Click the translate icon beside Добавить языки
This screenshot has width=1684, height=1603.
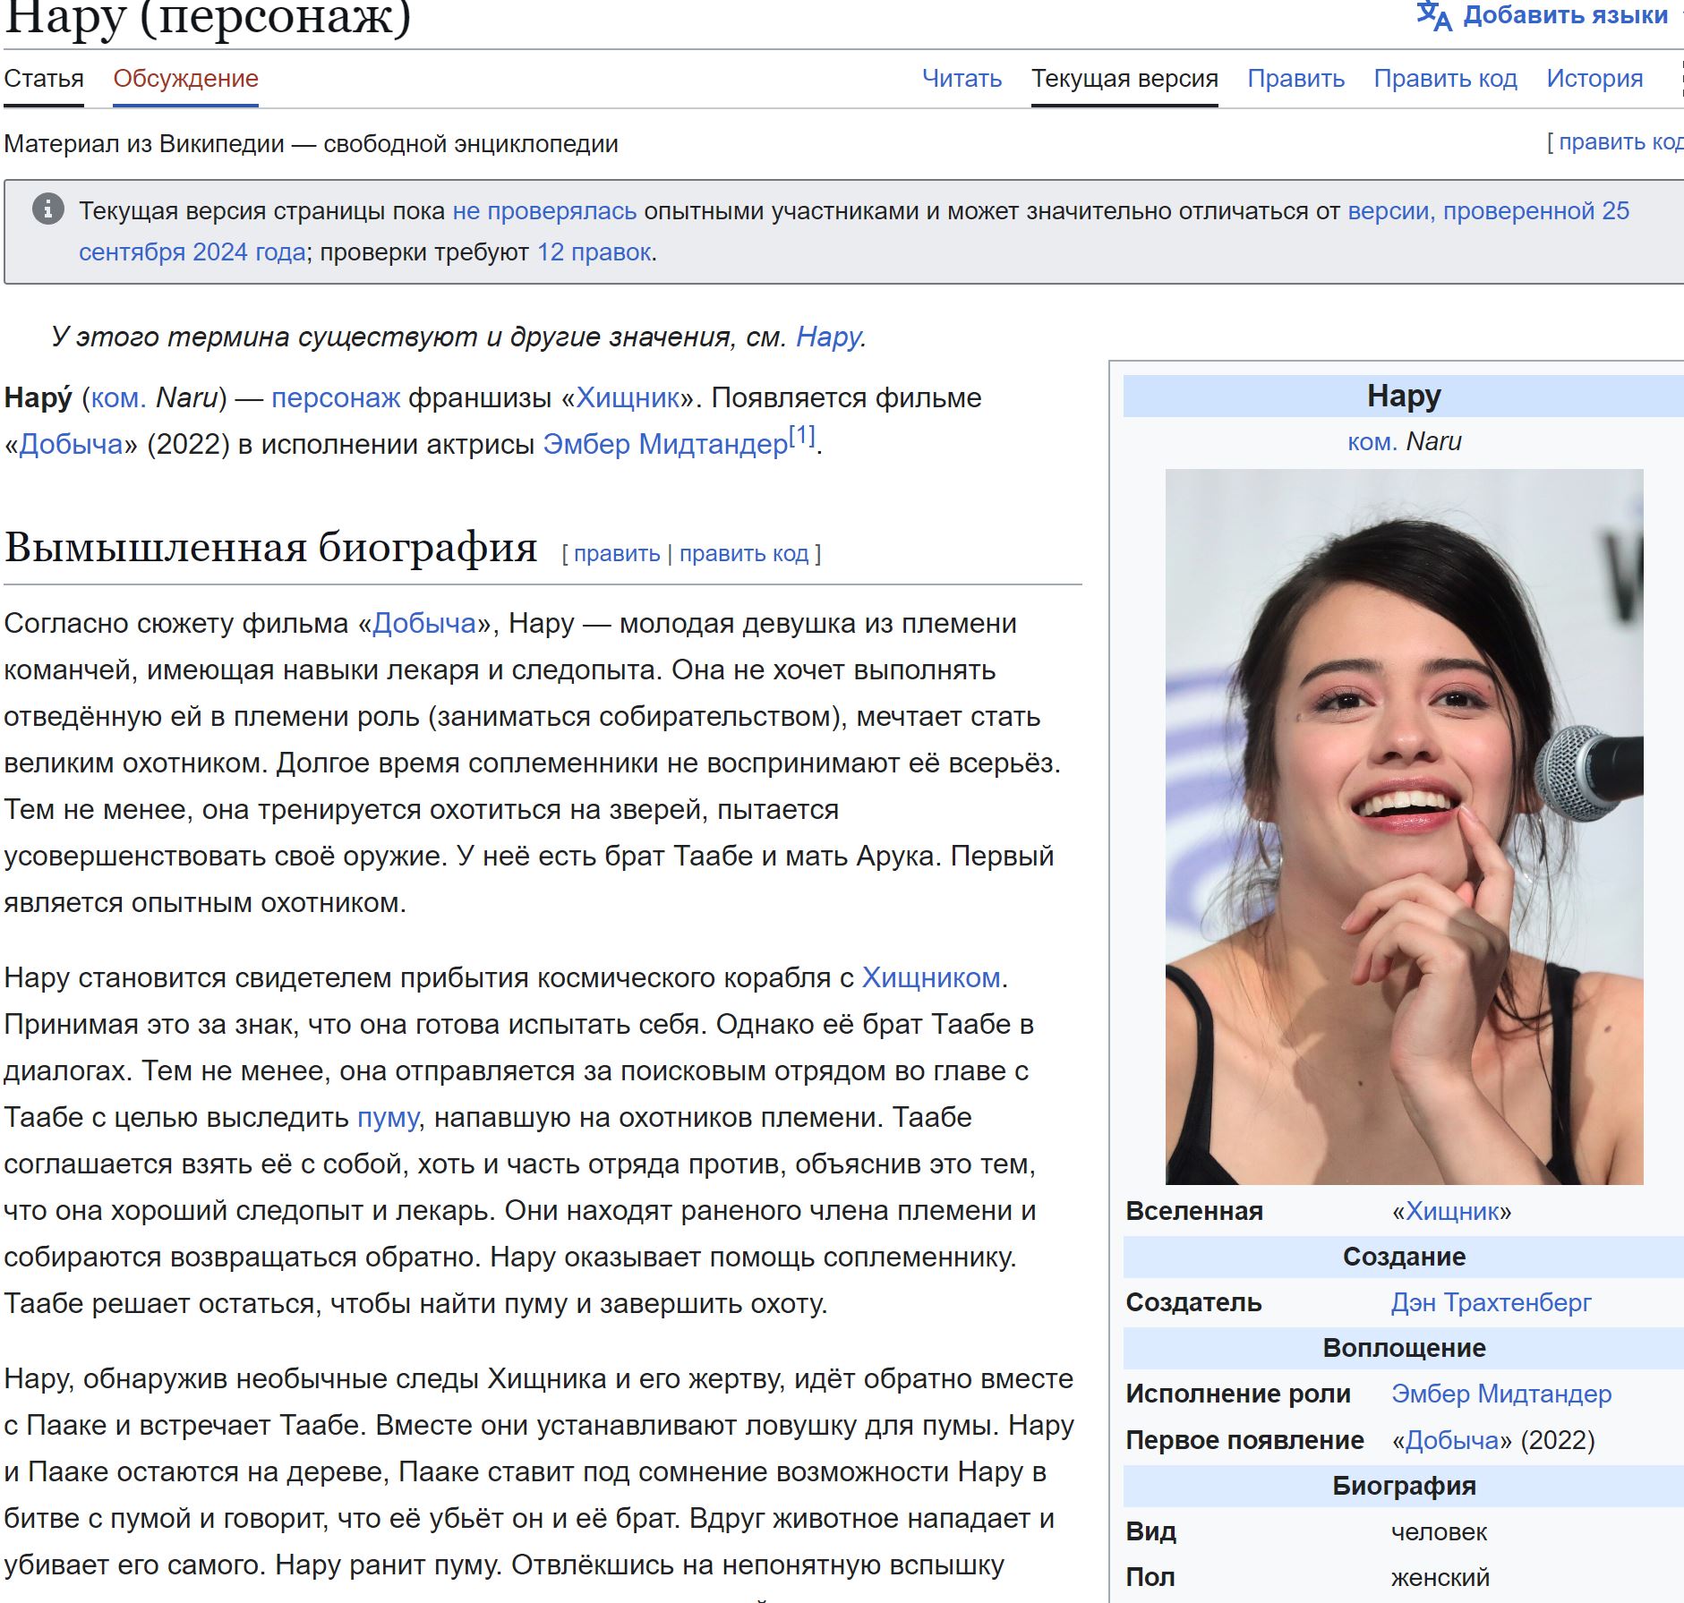click(x=1433, y=15)
